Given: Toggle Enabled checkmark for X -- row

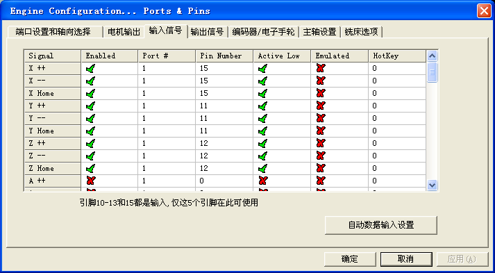Looking at the screenshot, I should pyautogui.click(x=90, y=81).
